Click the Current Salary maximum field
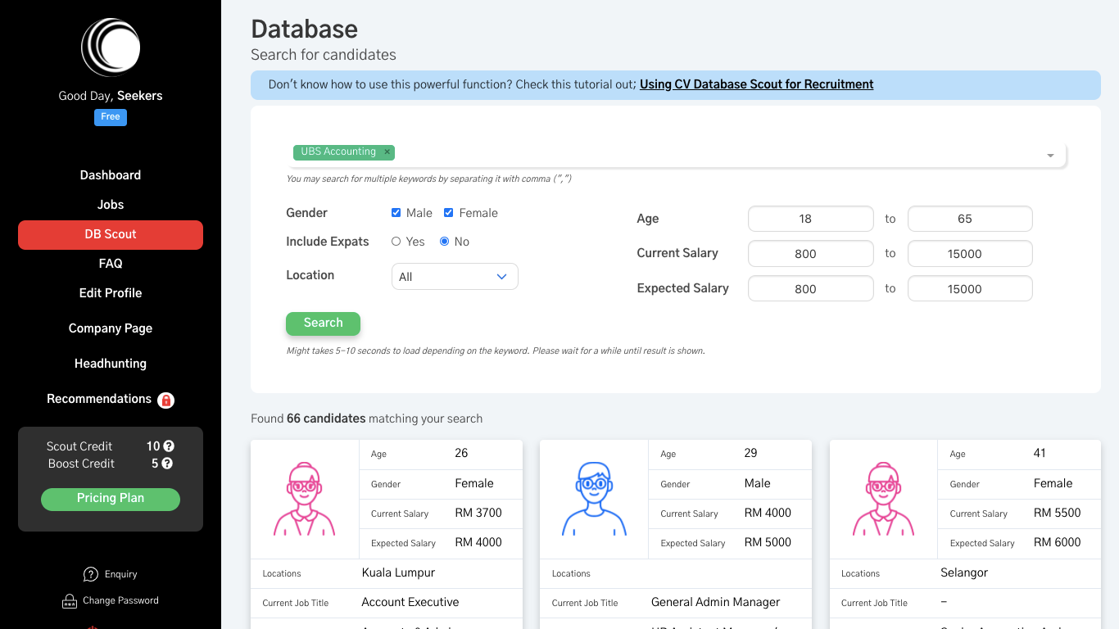The width and height of the screenshot is (1119, 629). (970, 254)
